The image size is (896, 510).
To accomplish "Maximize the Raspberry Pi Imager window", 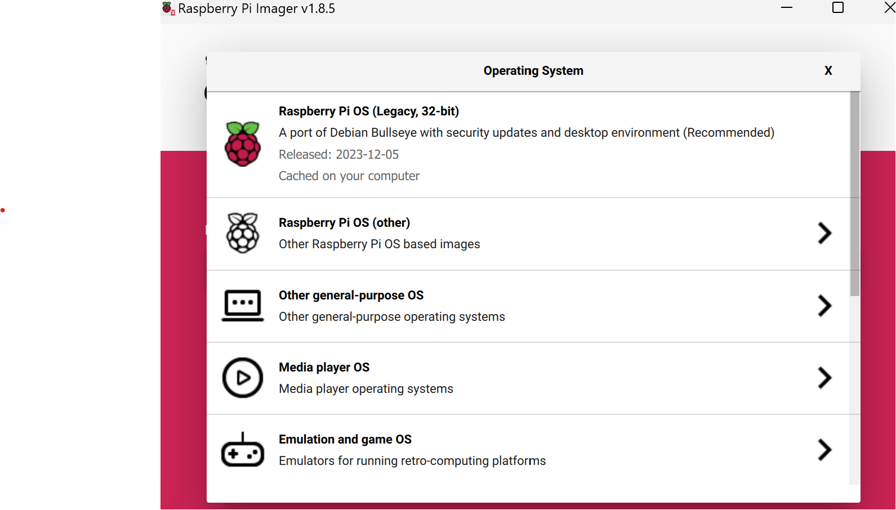I will pos(838,7).
